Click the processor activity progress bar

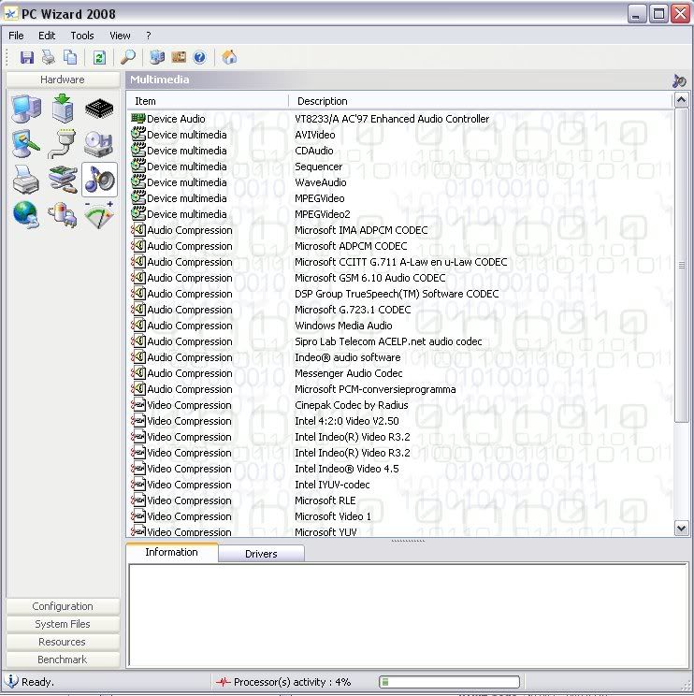point(449,682)
